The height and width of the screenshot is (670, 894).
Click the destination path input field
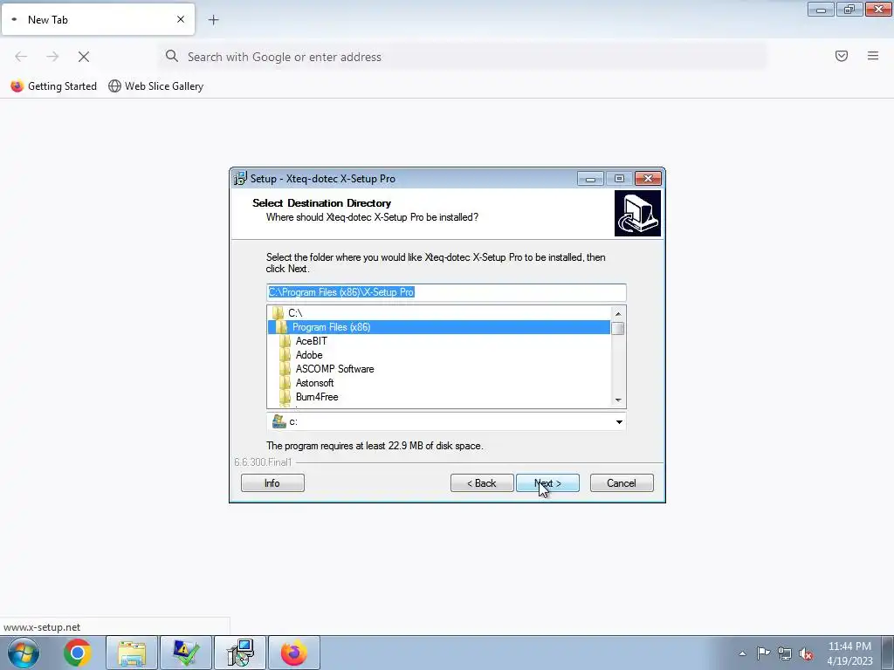click(446, 292)
